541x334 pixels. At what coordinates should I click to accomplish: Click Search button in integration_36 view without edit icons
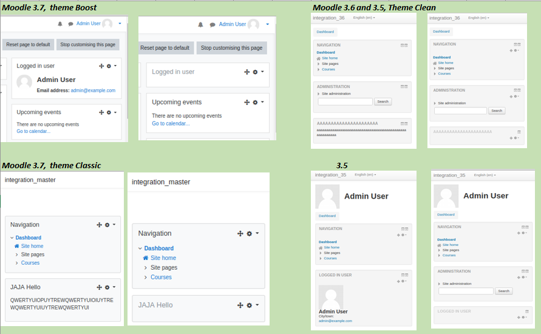(x=383, y=101)
